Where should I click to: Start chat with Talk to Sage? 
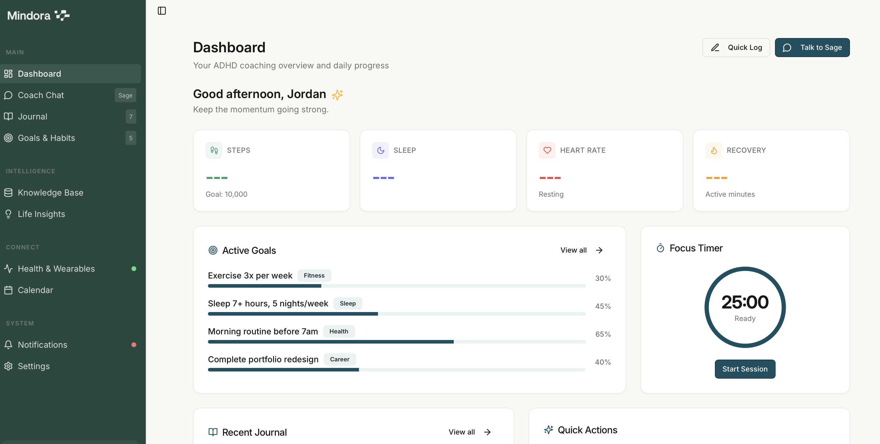pyautogui.click(x=812, y=48)
